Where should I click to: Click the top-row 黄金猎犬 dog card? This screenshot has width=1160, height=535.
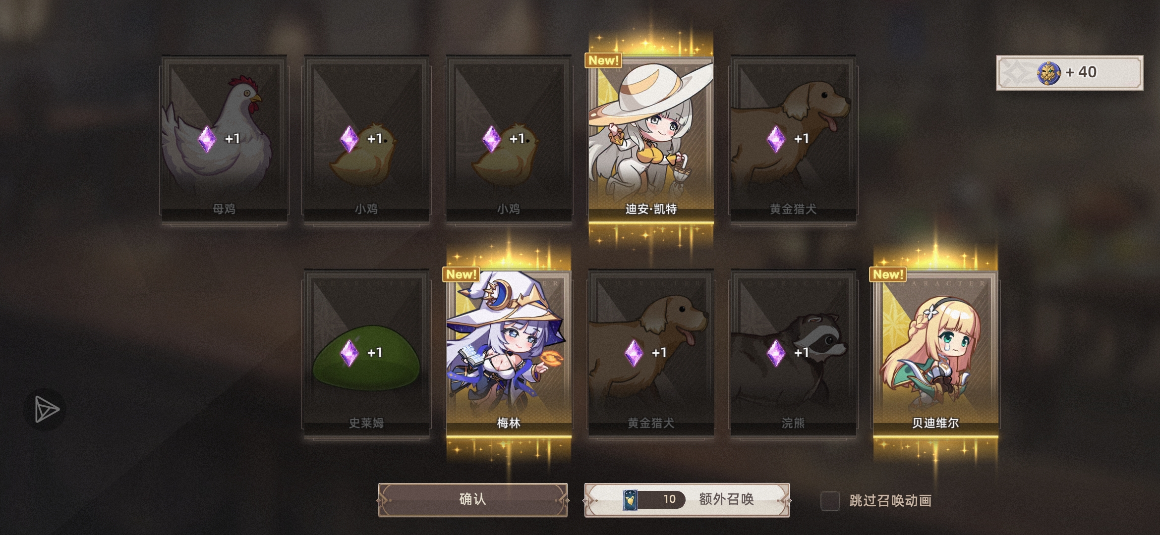pyautogui.click(x=793, y=140)
